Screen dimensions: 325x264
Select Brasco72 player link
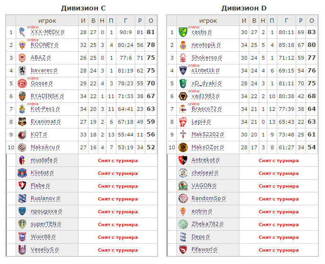point(204,109)
